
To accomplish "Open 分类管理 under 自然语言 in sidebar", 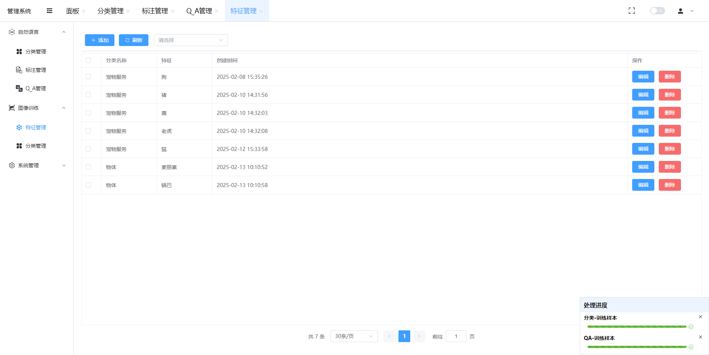I will (37, 52).
